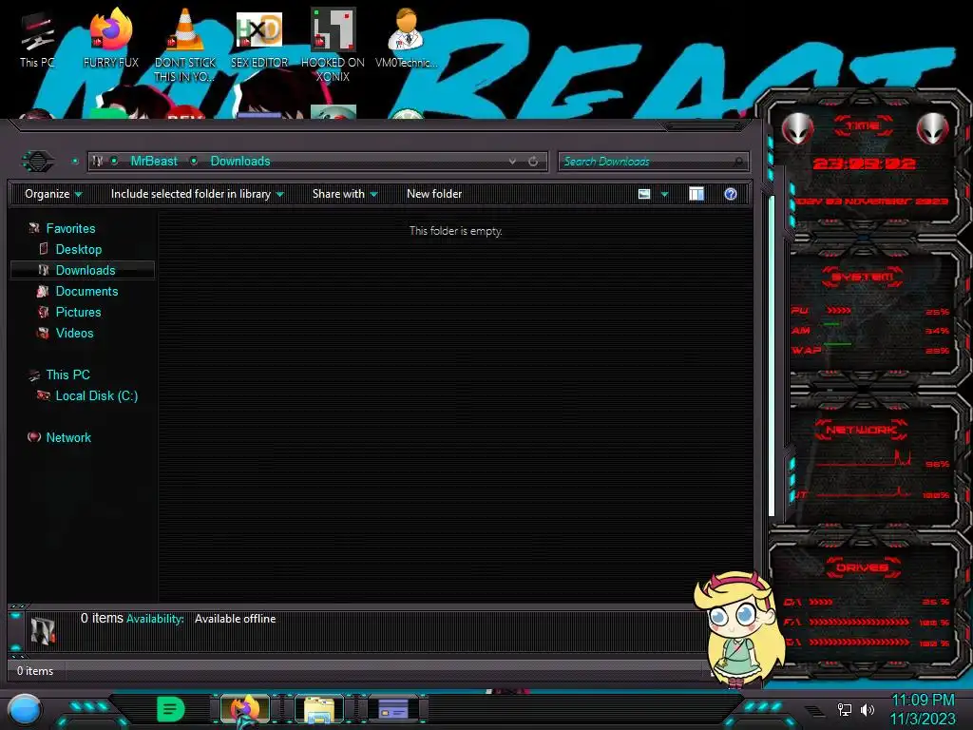Create a New folder
This screenshot has width=973, height=730.
(434, 194)
